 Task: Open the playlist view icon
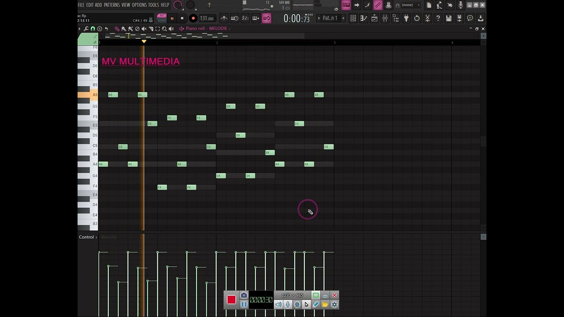(353, 18)
